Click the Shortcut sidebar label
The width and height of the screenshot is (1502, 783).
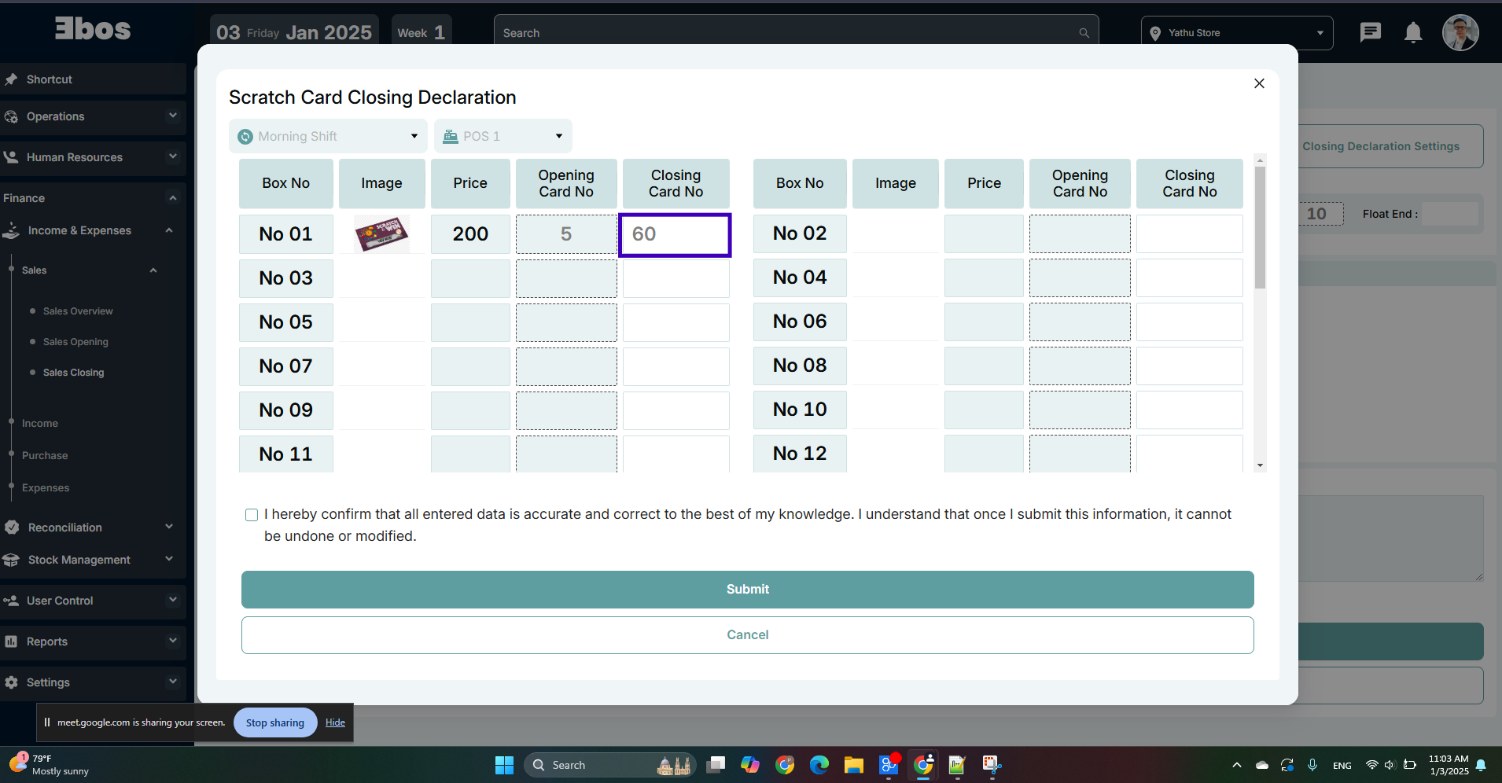(50, 79)
